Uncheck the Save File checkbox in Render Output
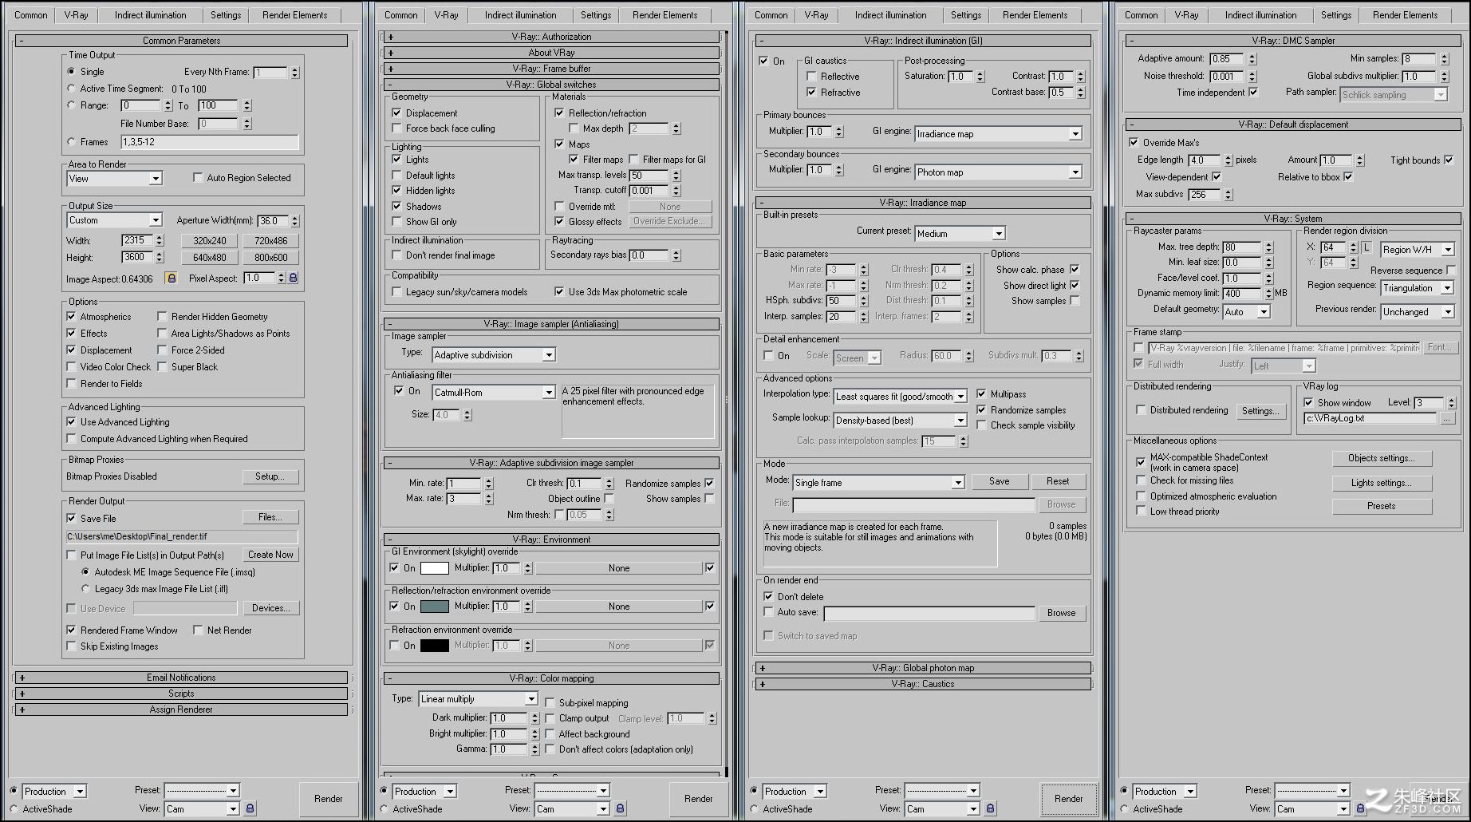The image size is (1471, 822). (71, 519)
